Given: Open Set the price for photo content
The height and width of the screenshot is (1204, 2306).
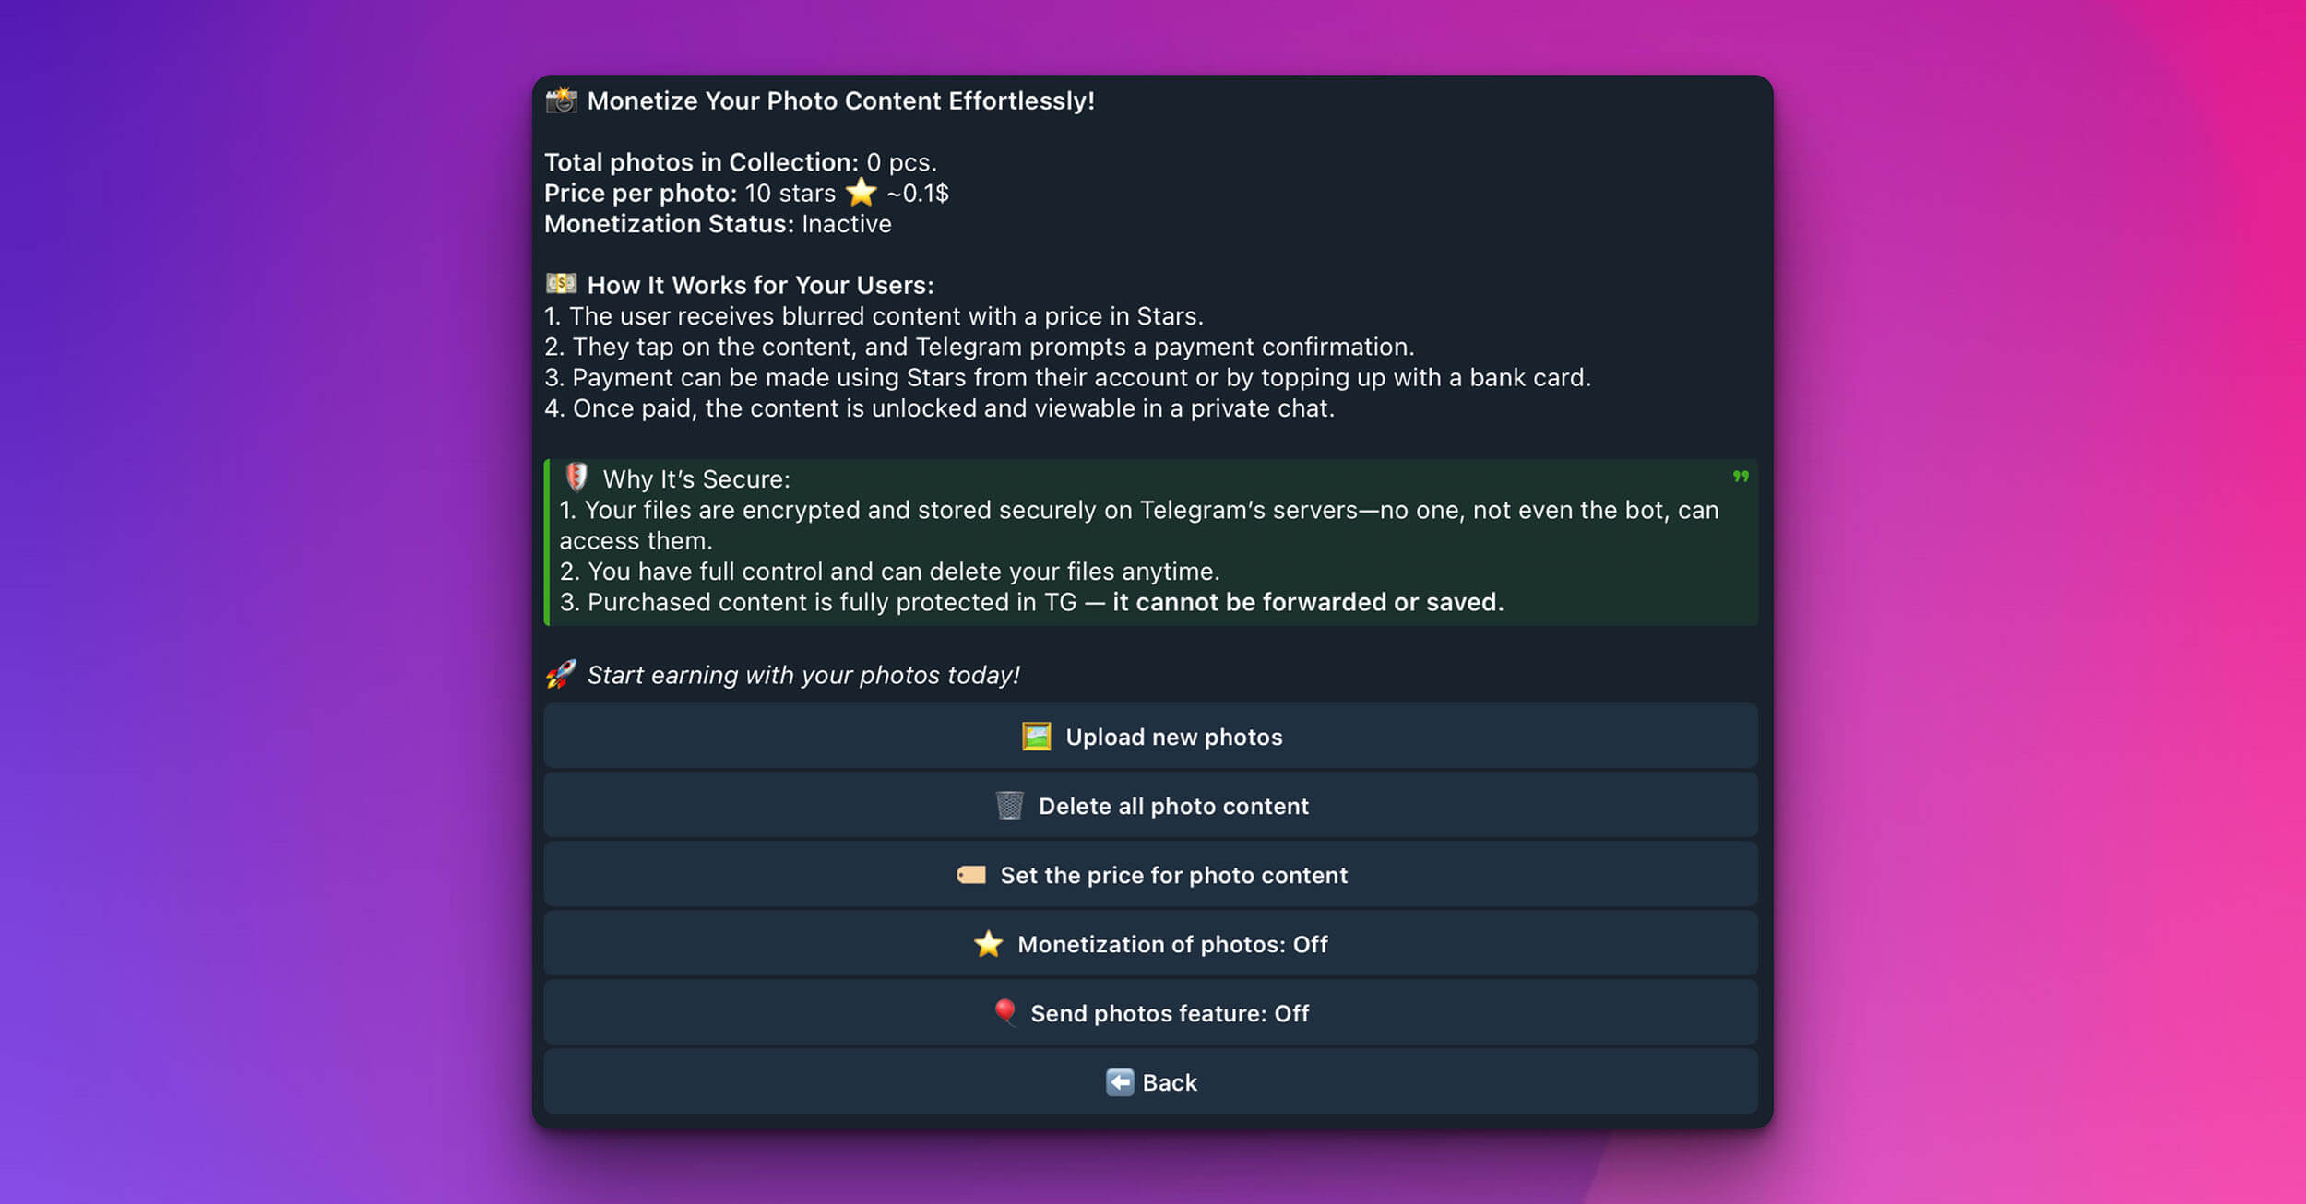Looking at the screenshot, I should (x=1150, y=875).
